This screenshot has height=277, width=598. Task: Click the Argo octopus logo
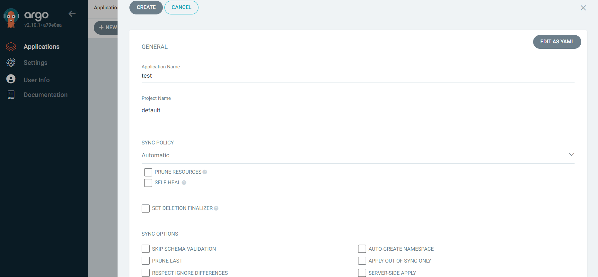[x=11, y=18]
